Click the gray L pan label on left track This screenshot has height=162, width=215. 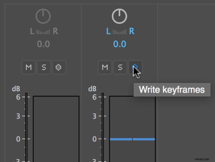[32, 31]
